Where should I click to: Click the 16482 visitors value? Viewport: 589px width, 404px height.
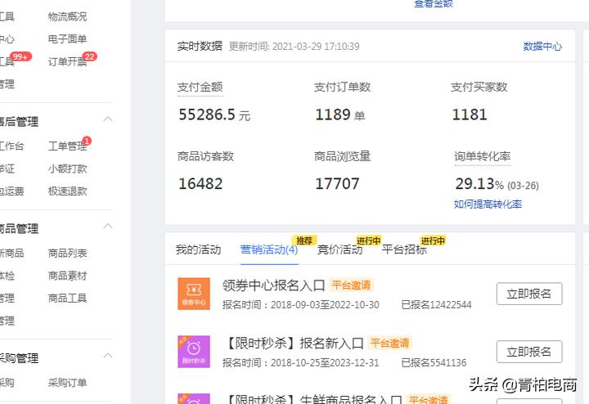pos(200,184)
